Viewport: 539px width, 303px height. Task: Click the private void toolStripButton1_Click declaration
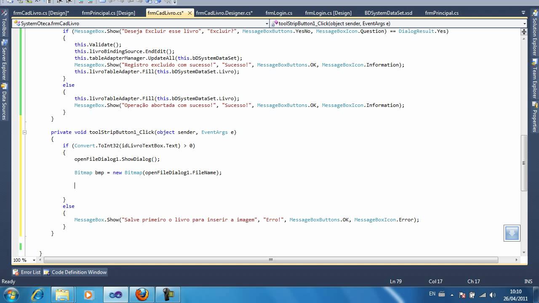pyautogui.click(x=144, y=132)
